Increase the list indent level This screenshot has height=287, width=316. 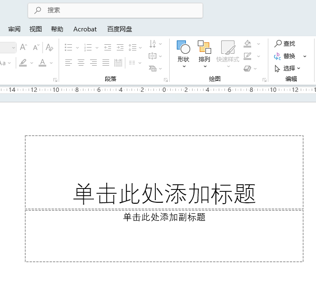pos(120,48)
